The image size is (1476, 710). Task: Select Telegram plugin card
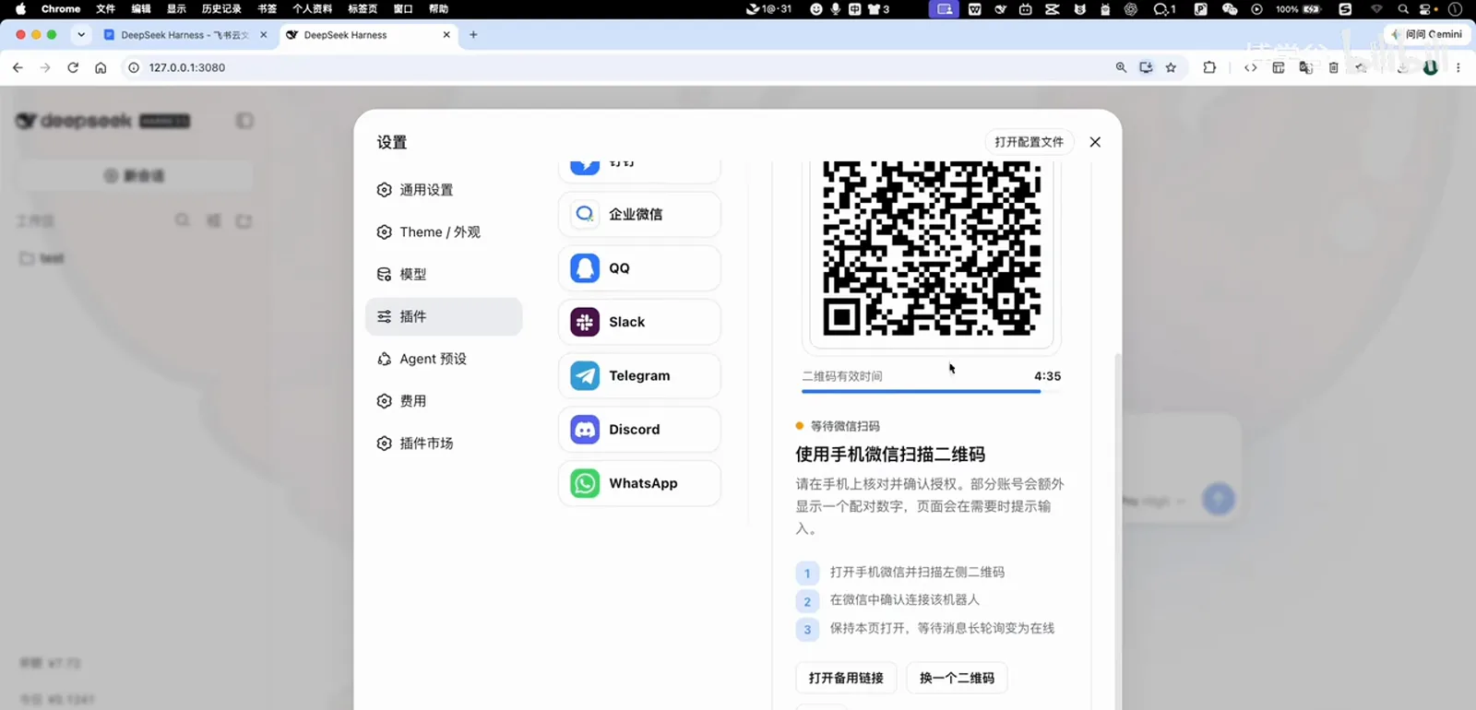(x=639, y=376)
